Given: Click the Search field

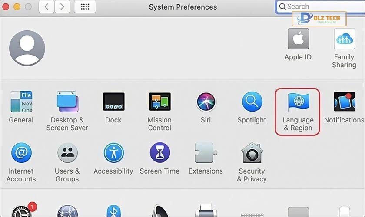Looking at the screenshot, I should pos(320,7).
